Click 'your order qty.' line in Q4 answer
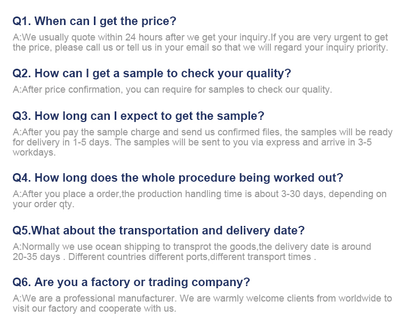This screenshot has height=317, width=400. (43, 205)
